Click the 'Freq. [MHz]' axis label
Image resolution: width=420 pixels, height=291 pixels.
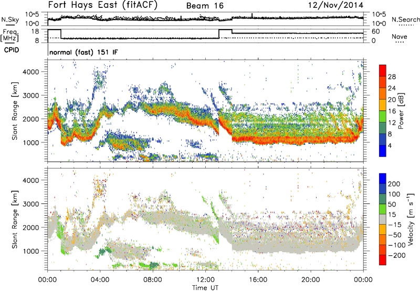click(x=9, y=35)
